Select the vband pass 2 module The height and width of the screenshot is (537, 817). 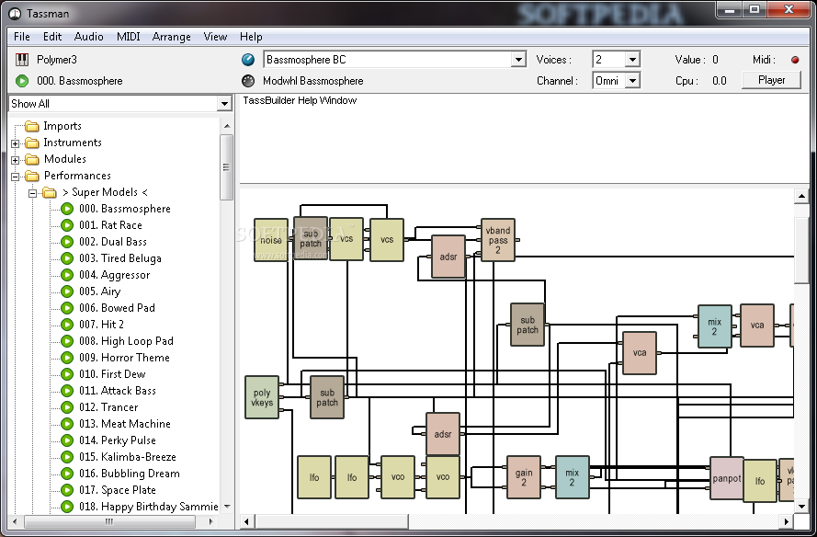pyautogui.click(x=497, y=240)
